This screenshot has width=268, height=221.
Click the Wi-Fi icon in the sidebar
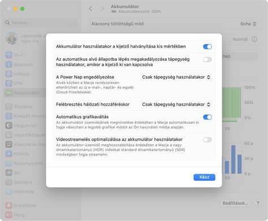(8, 55)
